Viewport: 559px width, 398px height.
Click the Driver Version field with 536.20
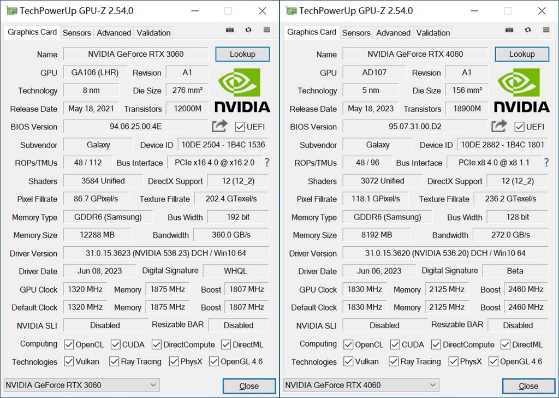[445, 253]
